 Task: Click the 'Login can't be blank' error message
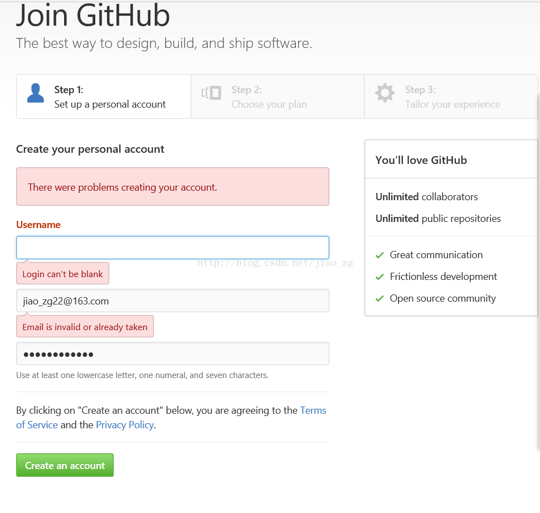pos(62,274)
